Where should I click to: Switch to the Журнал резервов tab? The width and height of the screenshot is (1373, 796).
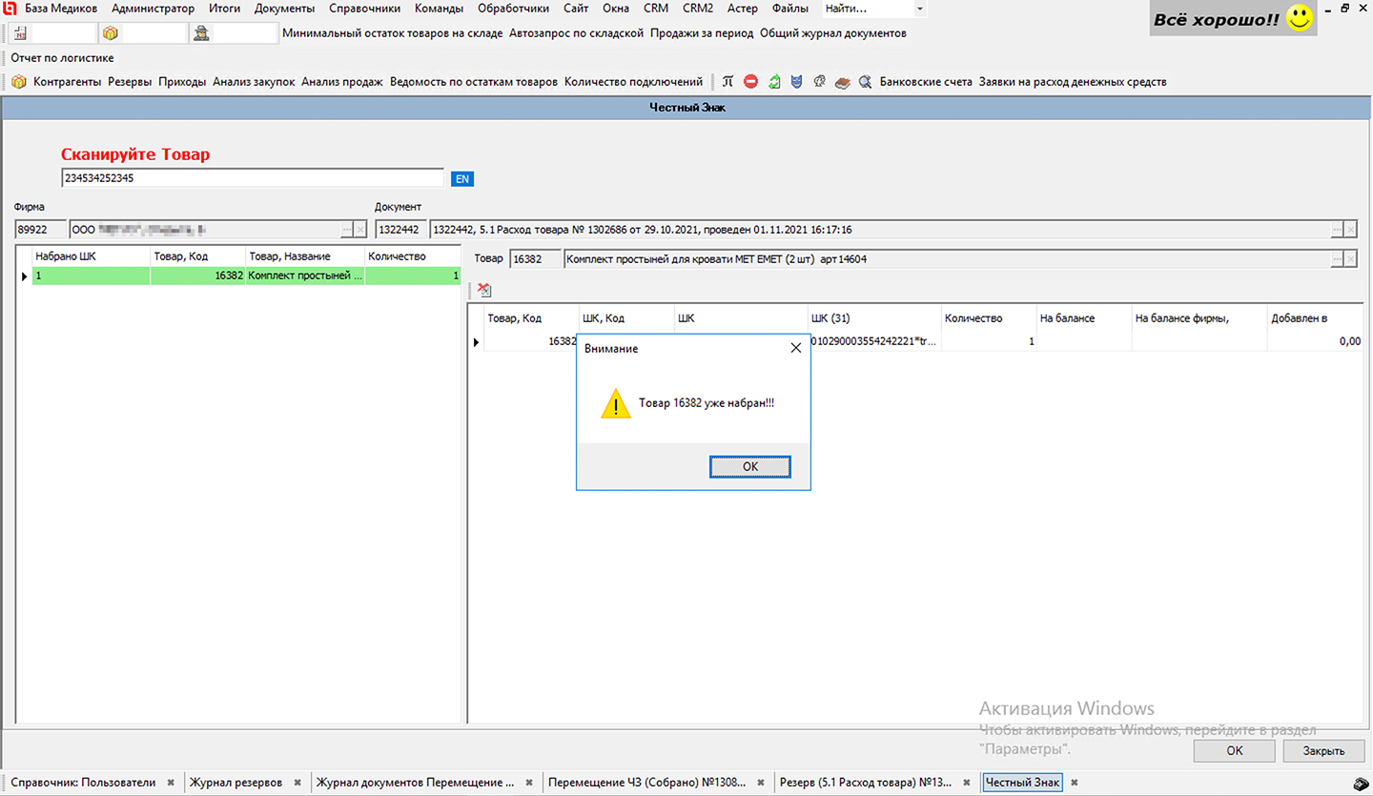click(236, 783)
